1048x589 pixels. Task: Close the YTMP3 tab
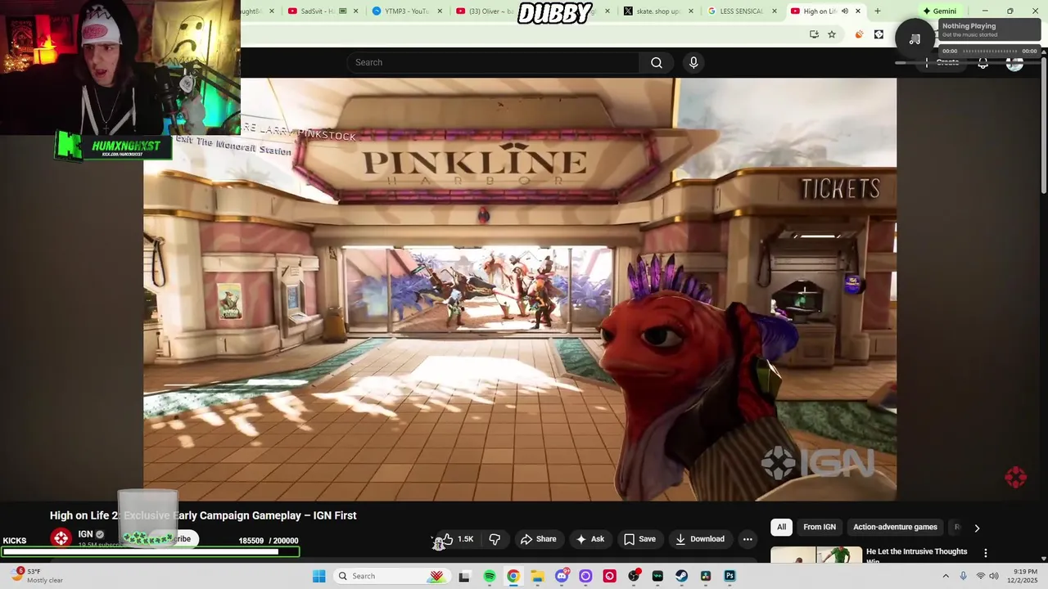click(440, 11)
